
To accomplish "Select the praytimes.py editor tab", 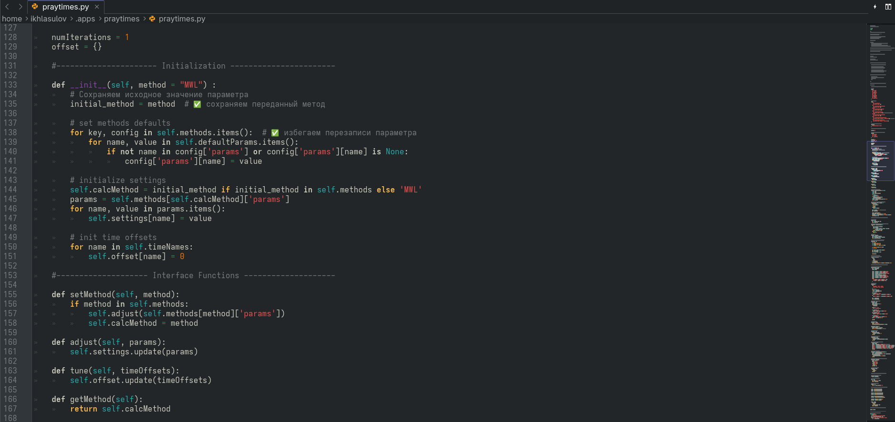I will [65, 7].
